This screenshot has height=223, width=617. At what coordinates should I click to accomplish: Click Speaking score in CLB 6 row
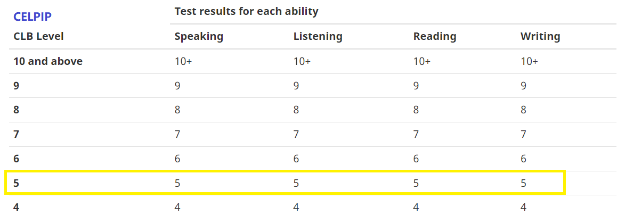pyautogui.click(x=177, y=159)
